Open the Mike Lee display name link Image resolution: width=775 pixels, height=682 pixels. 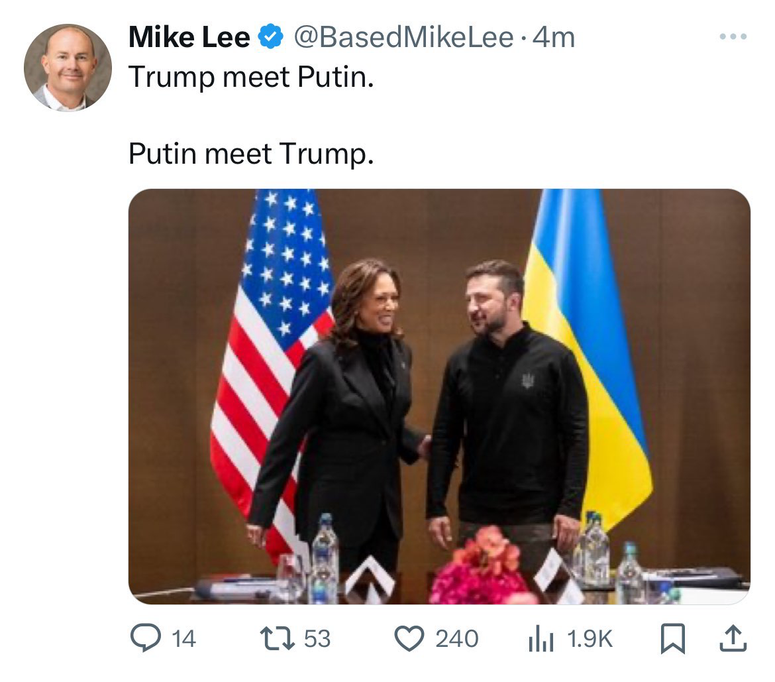click(189, 38)
